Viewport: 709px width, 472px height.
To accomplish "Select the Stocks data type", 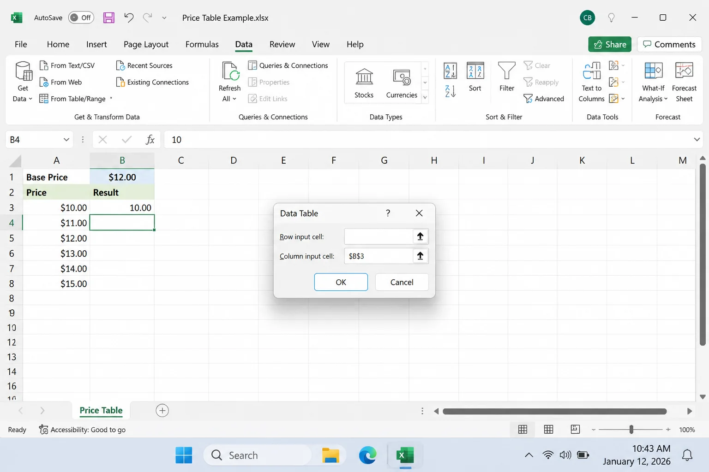I will (364, 83).
